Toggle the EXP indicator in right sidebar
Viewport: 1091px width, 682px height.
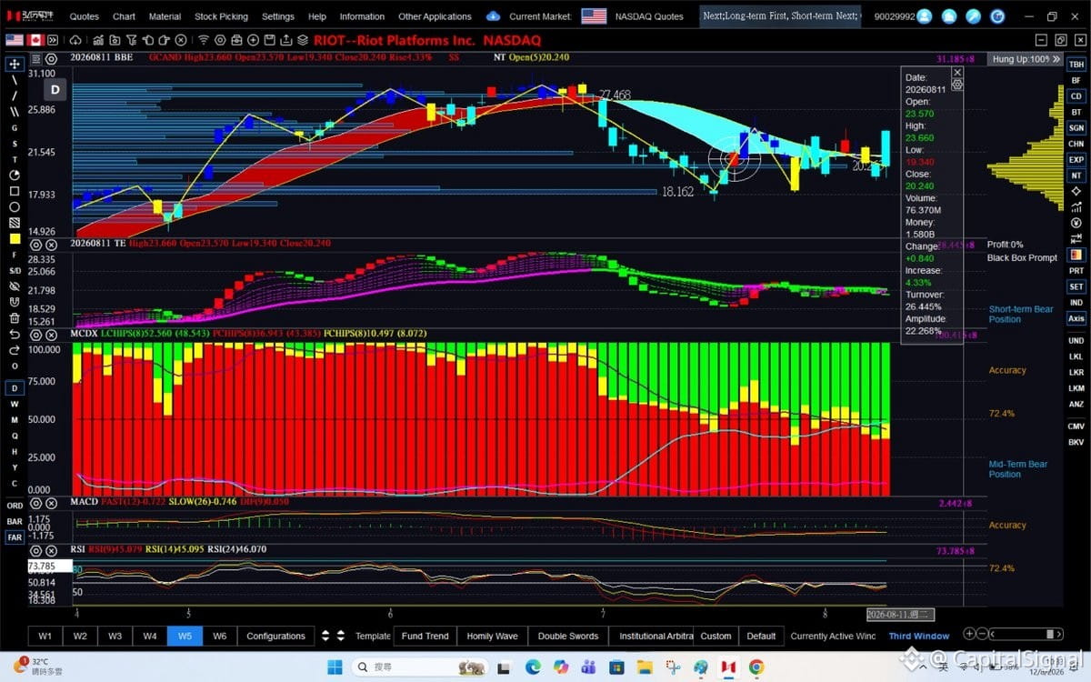(1076, 159)
